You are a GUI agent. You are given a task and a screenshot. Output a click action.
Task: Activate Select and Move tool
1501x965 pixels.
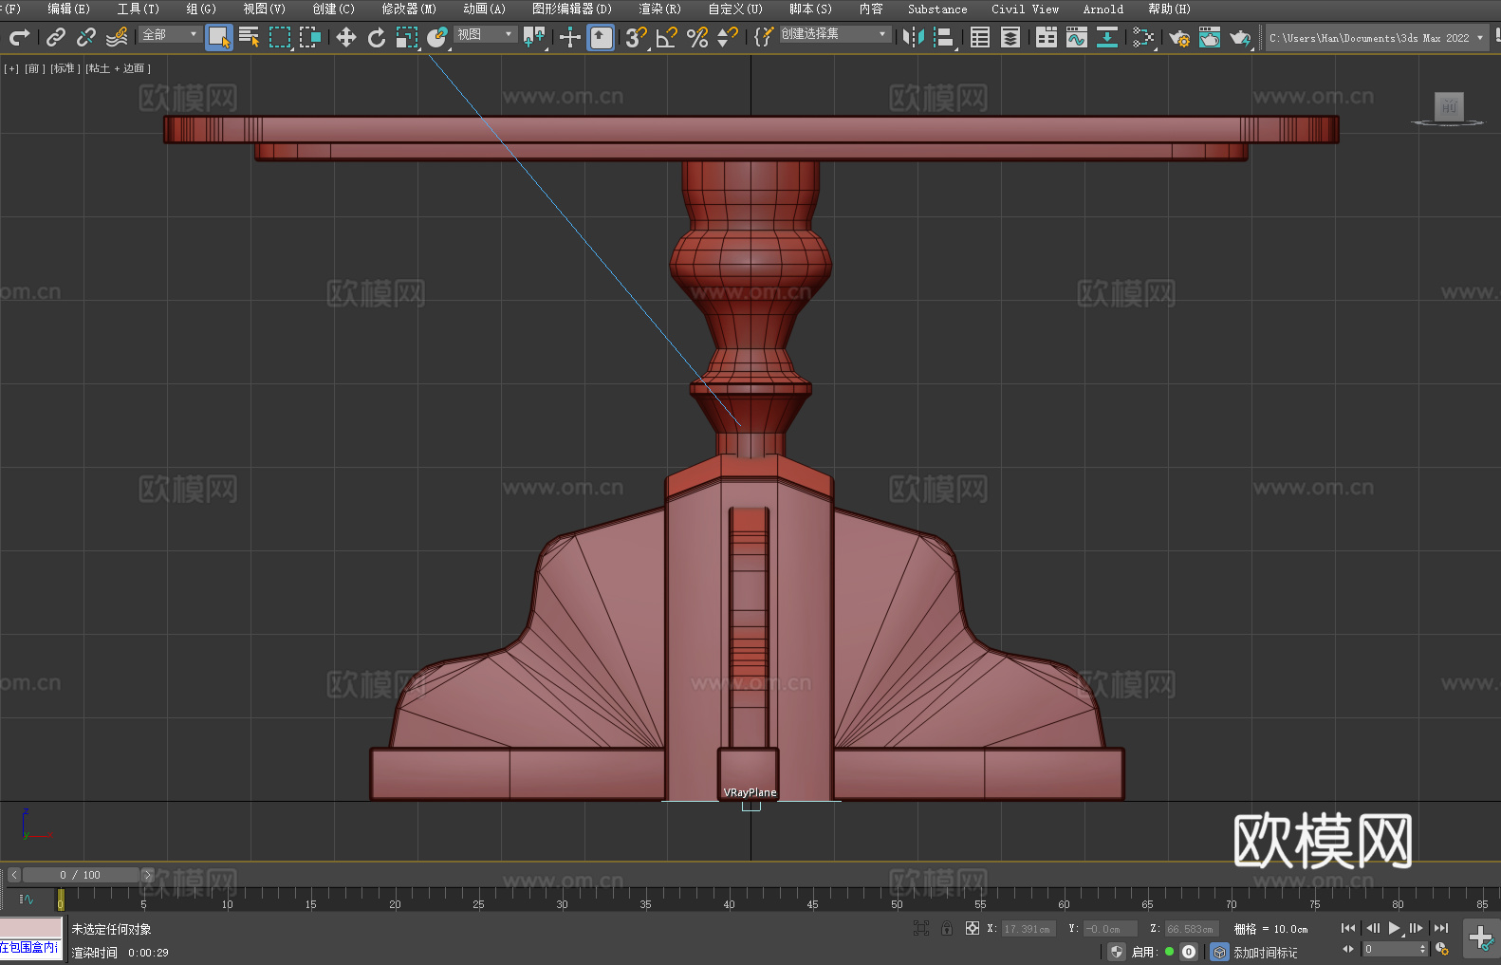point(346,37)
